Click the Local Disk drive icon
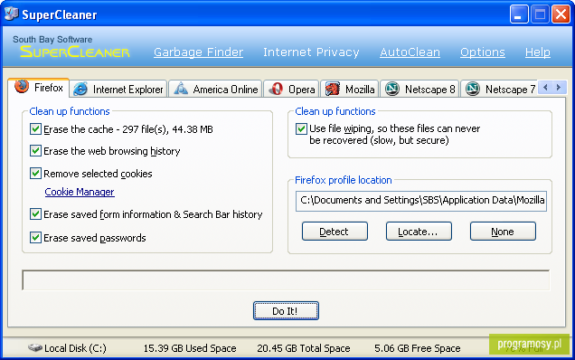This screenshot has height=360, width=575. [35, 347]
